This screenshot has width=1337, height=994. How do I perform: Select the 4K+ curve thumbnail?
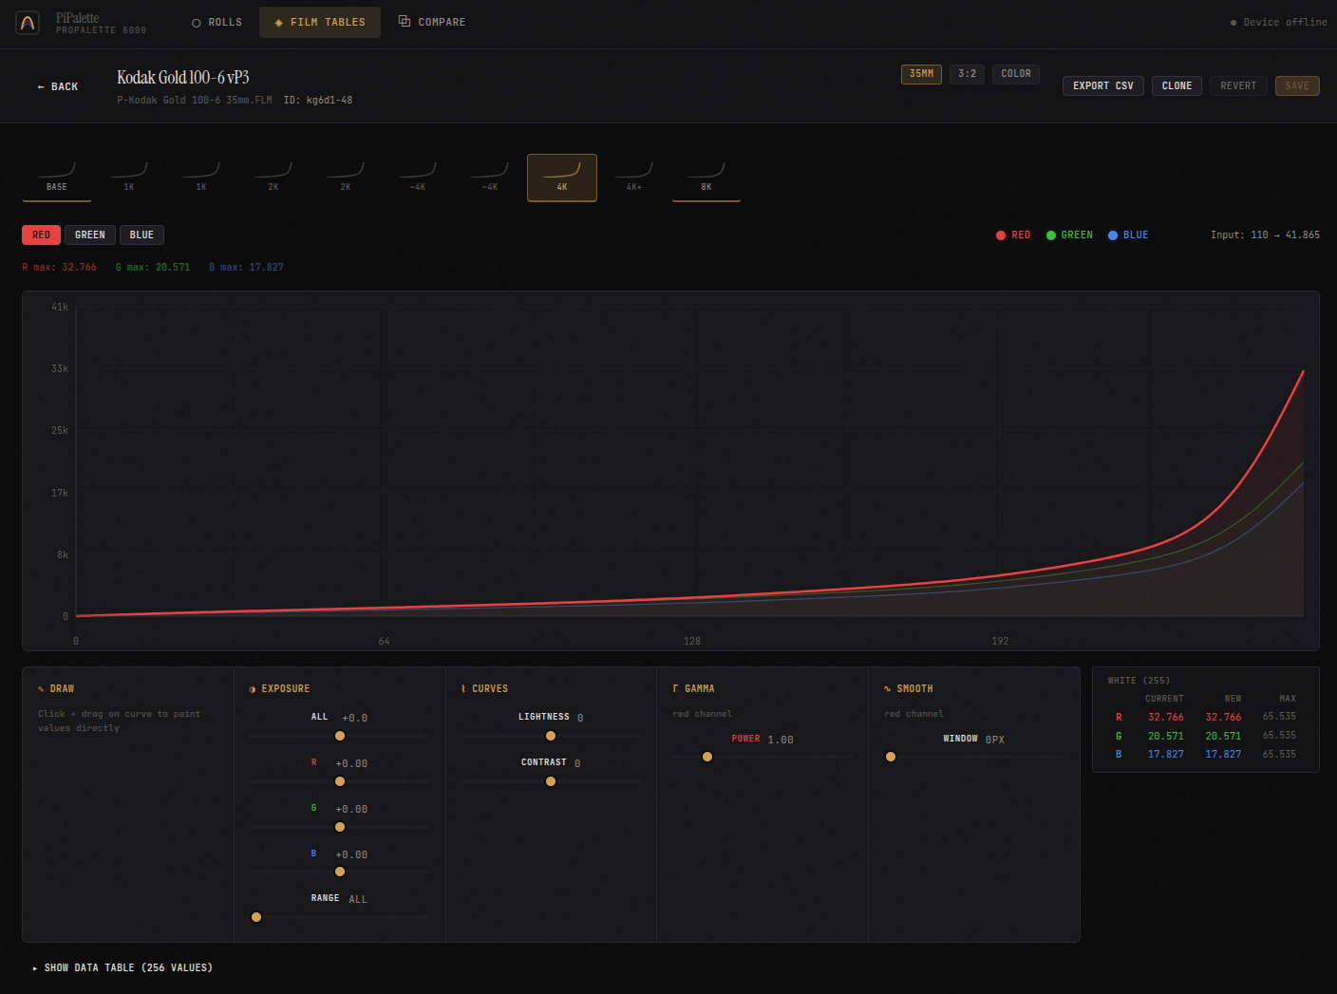[x=633, y=178]
